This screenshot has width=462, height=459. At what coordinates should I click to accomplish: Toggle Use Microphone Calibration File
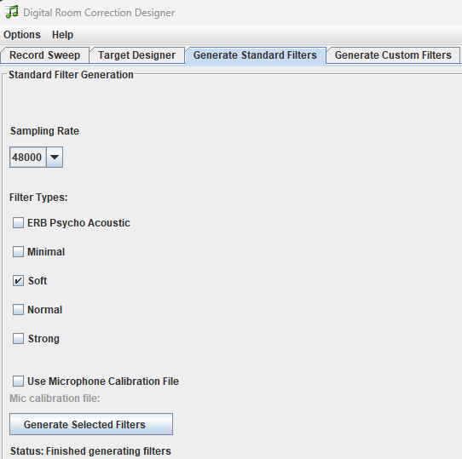pyautogui.click(x=18, y=381)
